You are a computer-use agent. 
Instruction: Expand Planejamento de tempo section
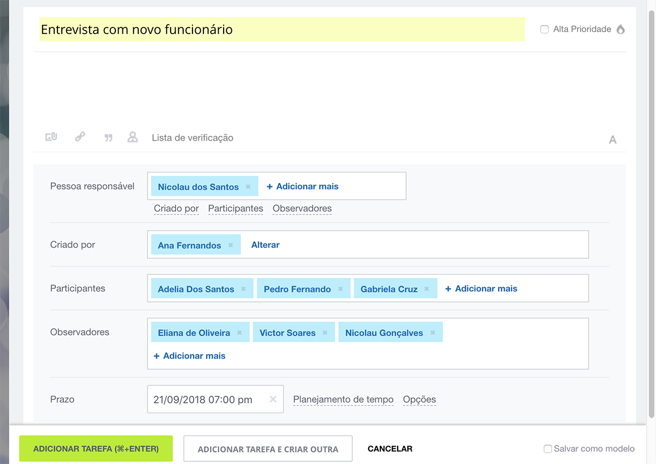(343, 400)
